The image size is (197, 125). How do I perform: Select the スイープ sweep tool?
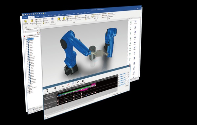(x=38, y=22)
